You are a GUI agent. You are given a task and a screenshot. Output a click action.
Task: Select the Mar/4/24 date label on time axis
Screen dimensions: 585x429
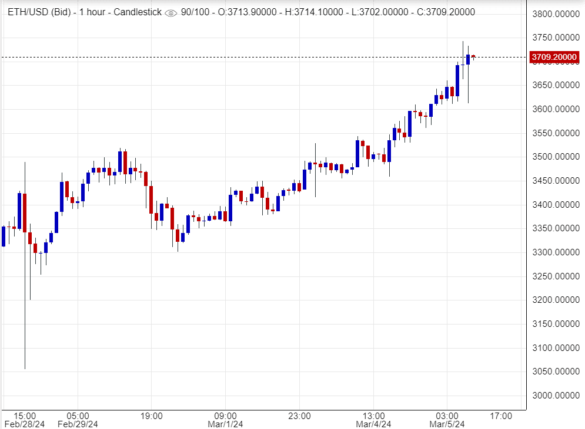pyautogui.click(x=373, y=424)
